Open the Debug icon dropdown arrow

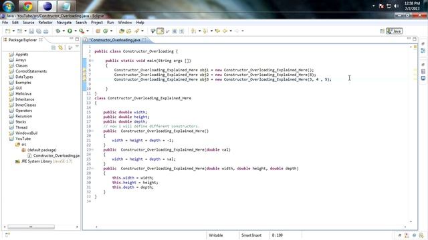64,31
